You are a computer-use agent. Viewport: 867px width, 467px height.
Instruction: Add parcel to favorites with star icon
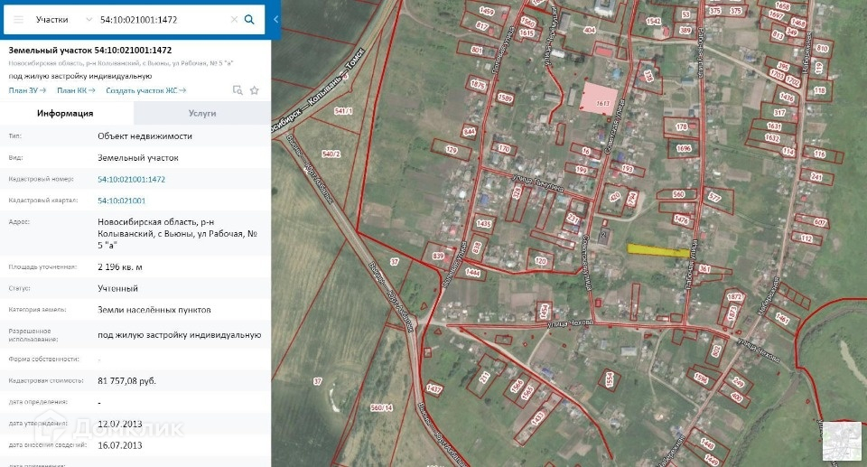(255, 90)
